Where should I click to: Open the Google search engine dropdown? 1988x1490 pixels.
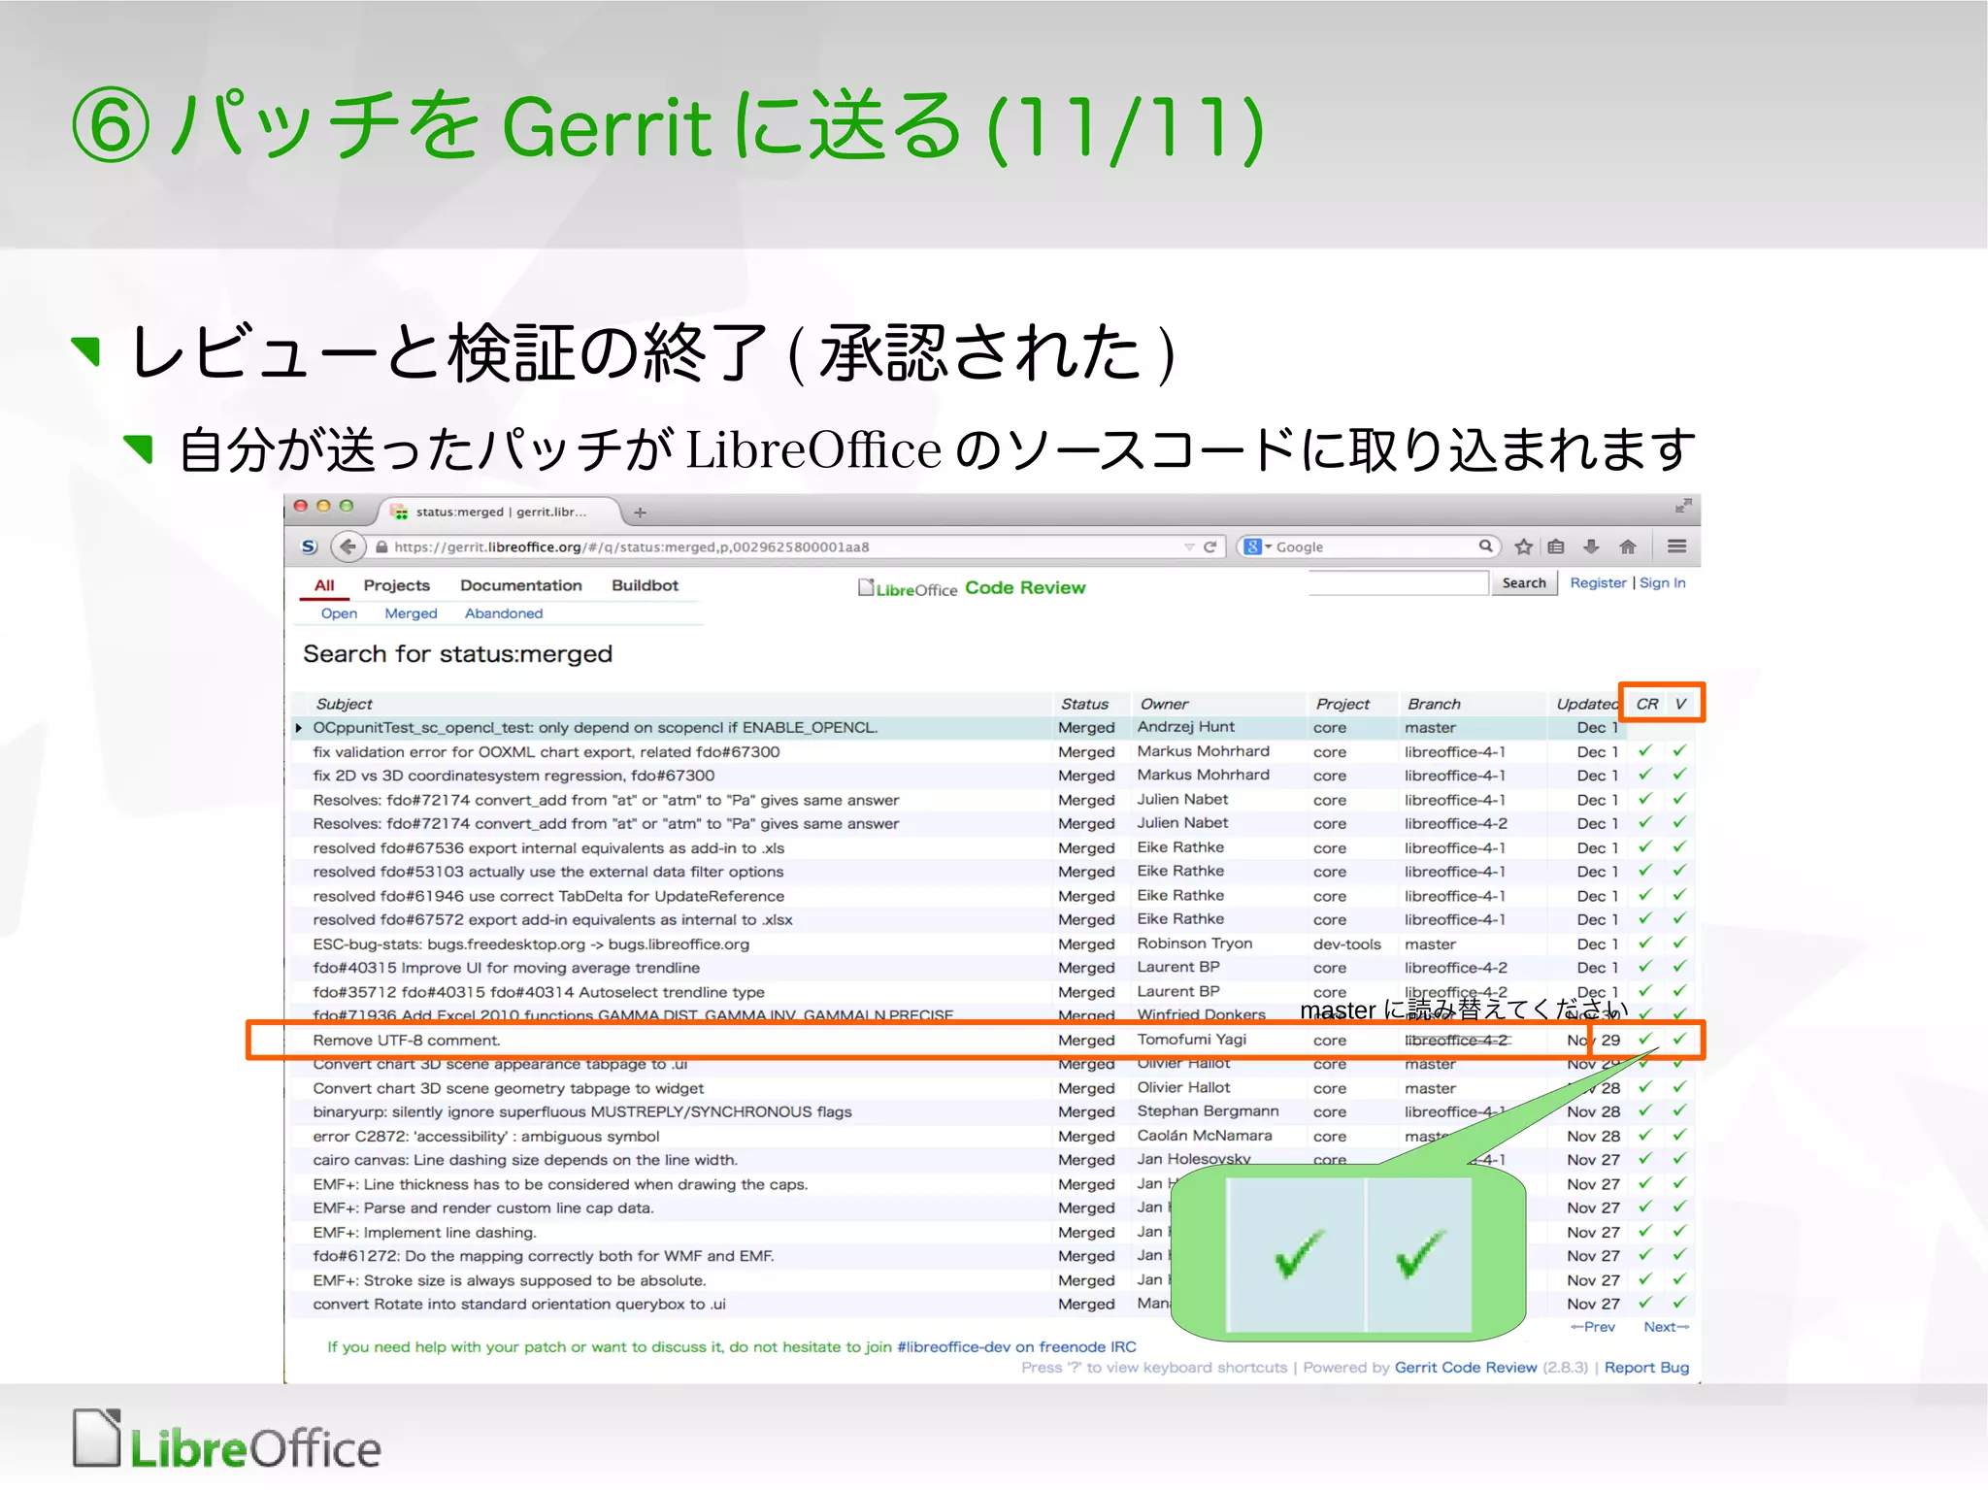click(1258, 546)
